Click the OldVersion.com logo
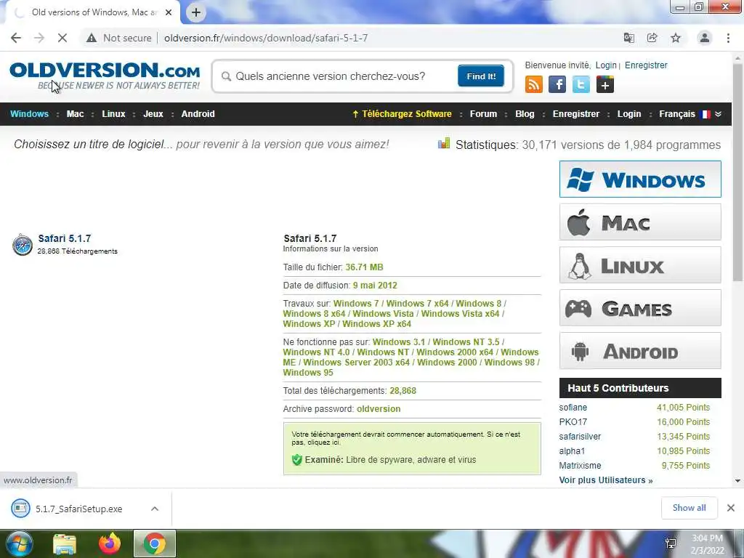Screen dimensions: 744x558 105,76
